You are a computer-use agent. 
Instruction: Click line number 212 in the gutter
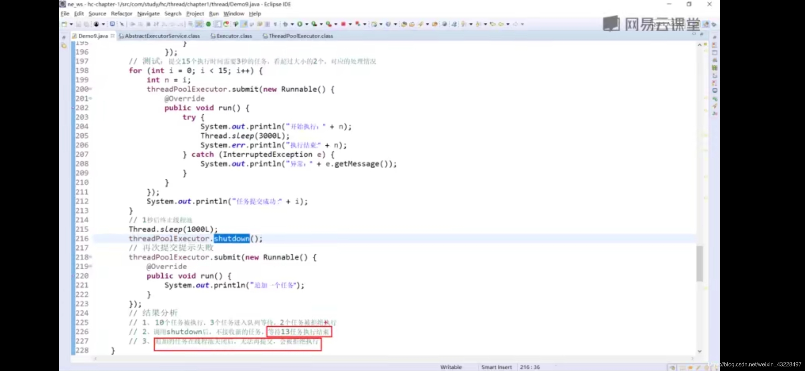[82, 201]
